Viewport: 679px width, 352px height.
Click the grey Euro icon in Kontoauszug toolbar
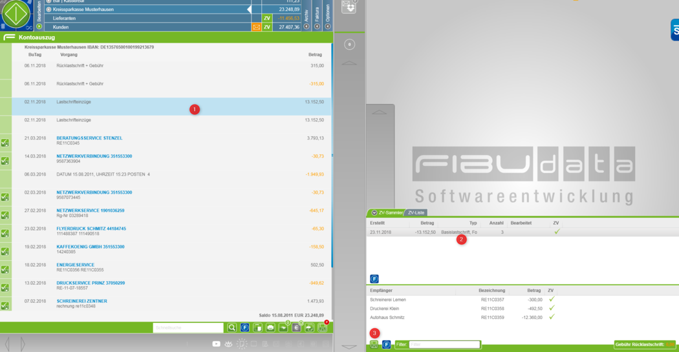click(x=296, y=328)
